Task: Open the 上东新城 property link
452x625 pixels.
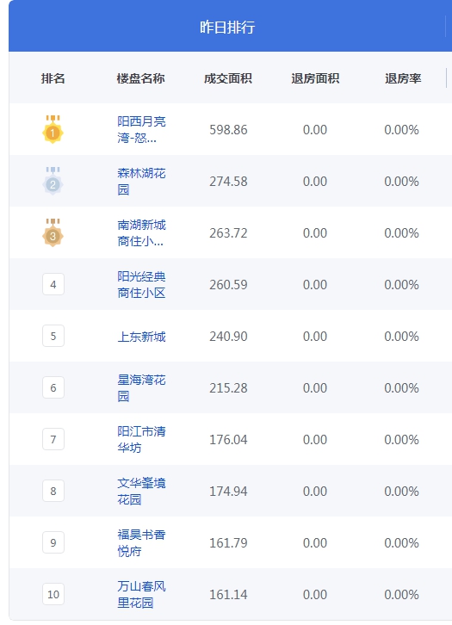Action: 141,337
